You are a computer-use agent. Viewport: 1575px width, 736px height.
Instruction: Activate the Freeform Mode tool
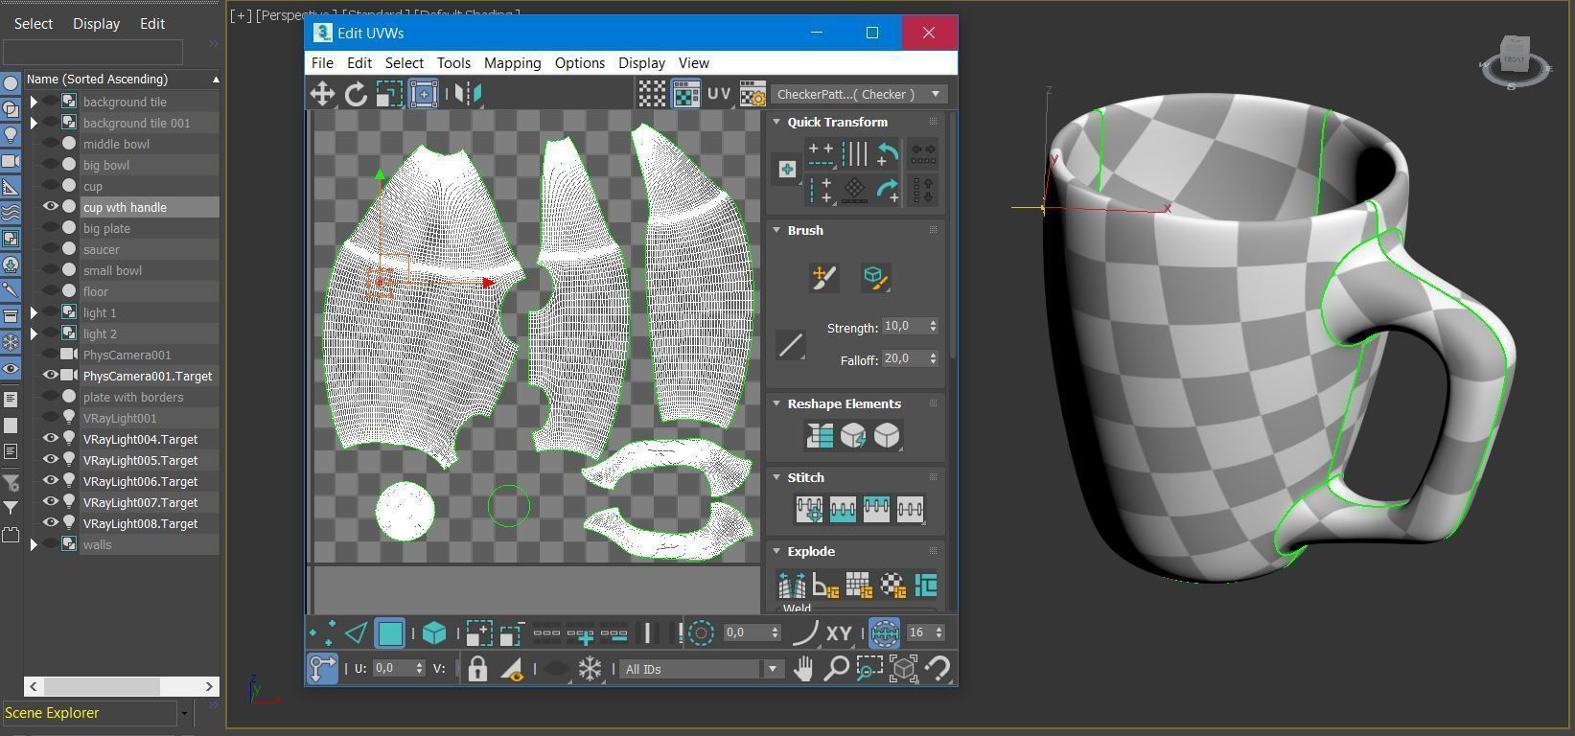423,94
